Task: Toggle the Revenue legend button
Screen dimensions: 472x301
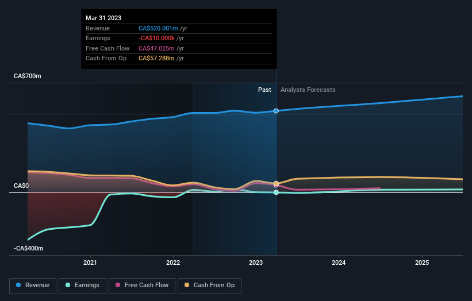Action: pos(33,285)
